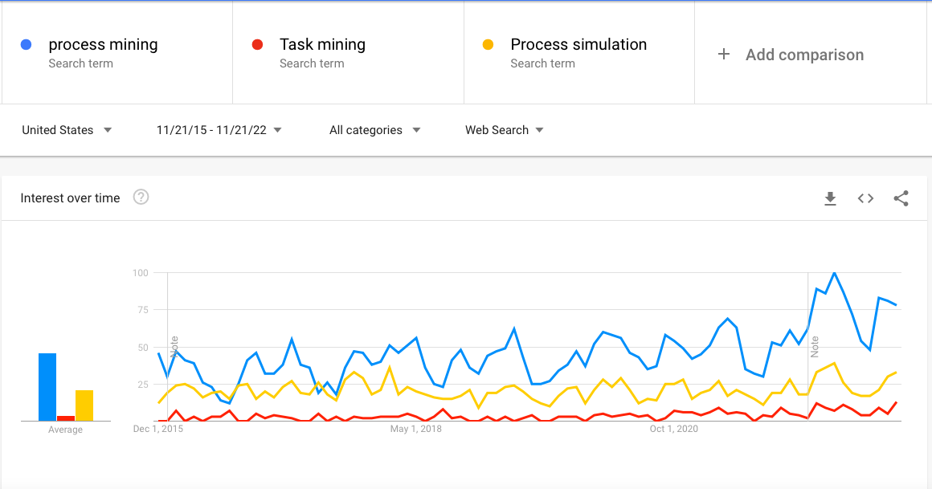Click the yellow dot beside Process simulation
Image resolution: width=932 pixels, height=489 pixels.
(488, 44)
